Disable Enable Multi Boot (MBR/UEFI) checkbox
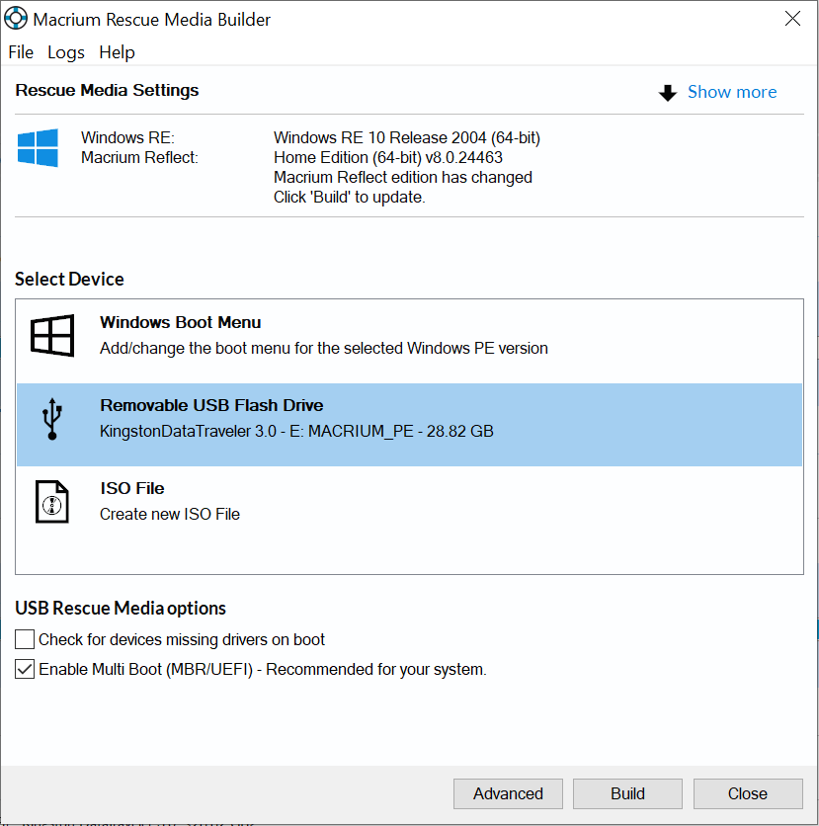 point(25,669)
